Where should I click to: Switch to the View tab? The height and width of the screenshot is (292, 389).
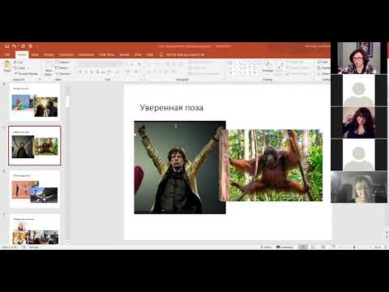point(138,54)
